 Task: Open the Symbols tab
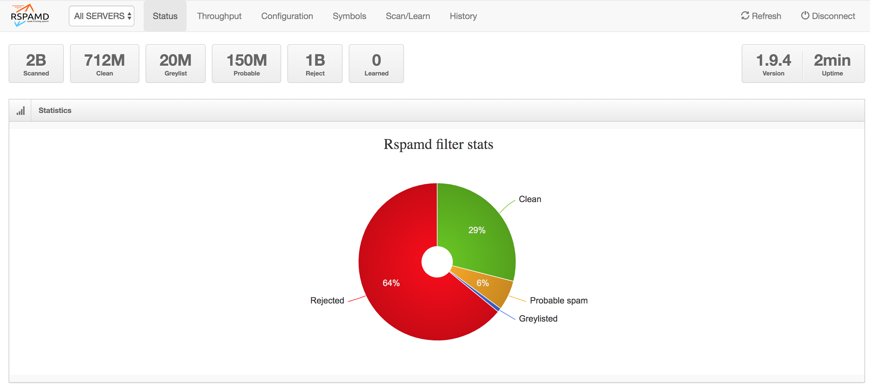pyautogui.click(x=349, y=16)
